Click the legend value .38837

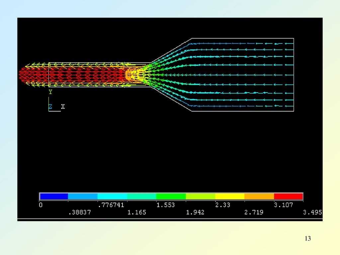coord(80,212)
